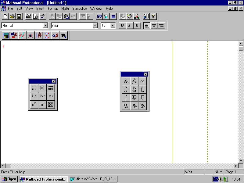This screenshot has height=183, width=244.
Task: Open the Greek symbol palette αβ
Action: pyautogui.click(x=55, y=35)
